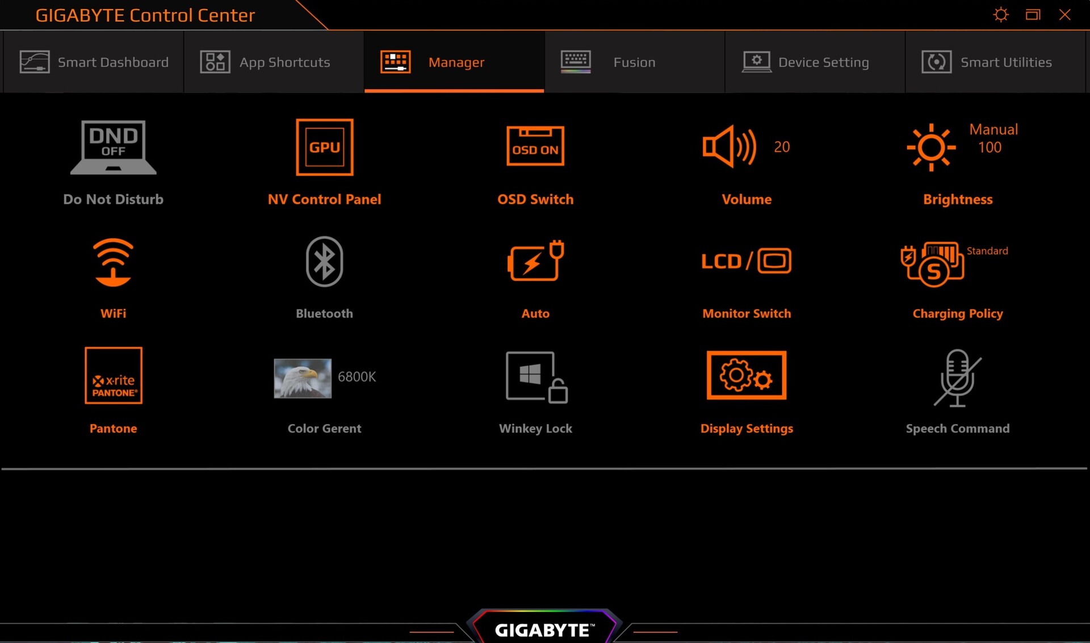Maximize the Control Center window
Screen dimensions: 1090x643
1033,15
